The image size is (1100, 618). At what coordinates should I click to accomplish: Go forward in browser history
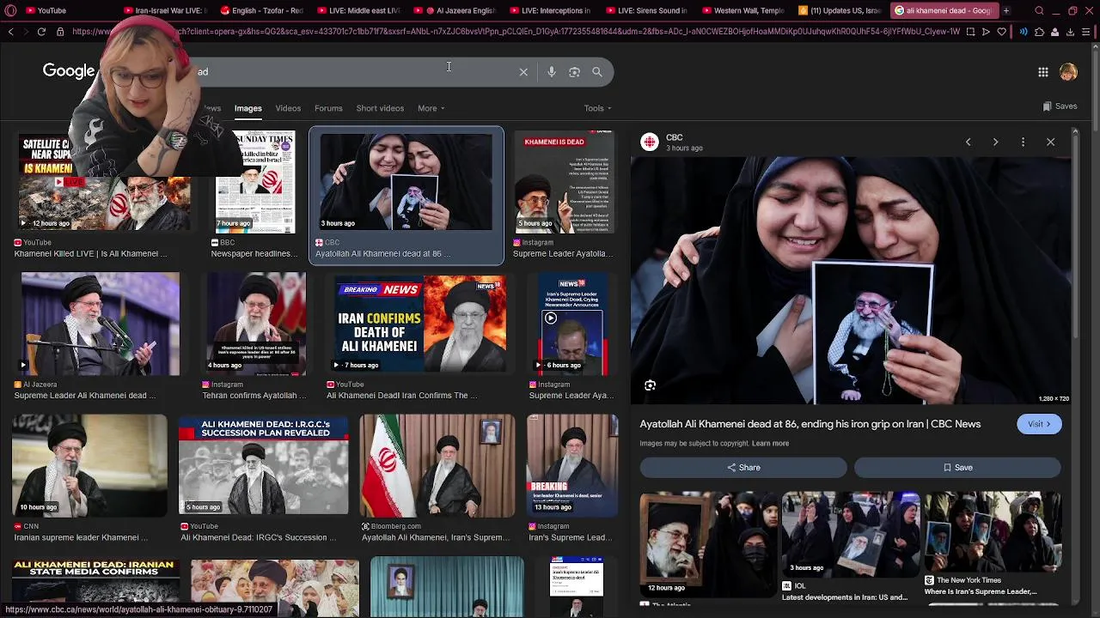[25, 32]
